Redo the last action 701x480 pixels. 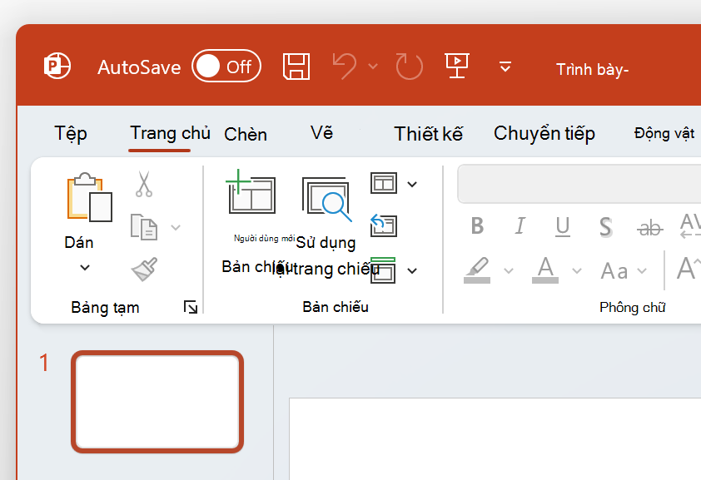click(409, 67)
